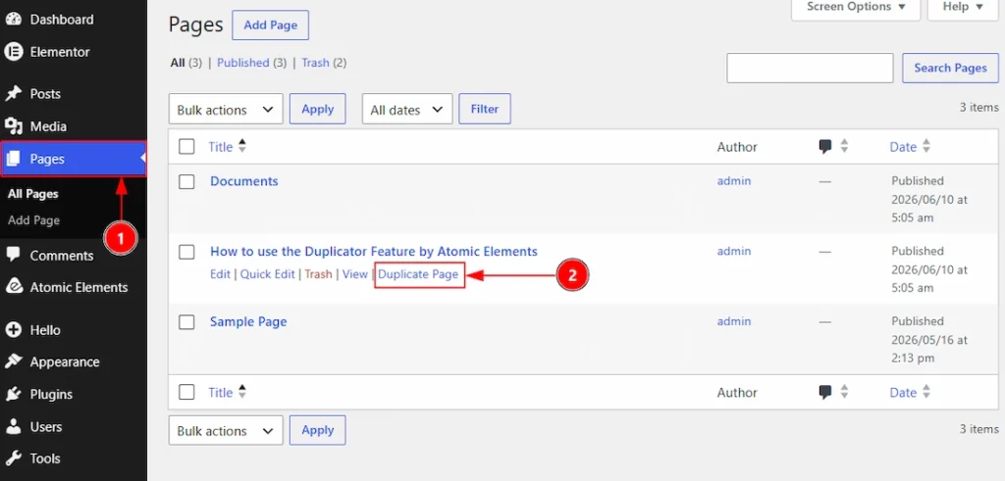
Task: Click the Appearance paintbrush icon
Action: 14,362
